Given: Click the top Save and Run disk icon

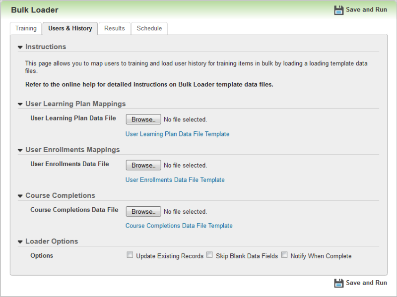Looking at the screenshot, I should click(x=338, y=10).
